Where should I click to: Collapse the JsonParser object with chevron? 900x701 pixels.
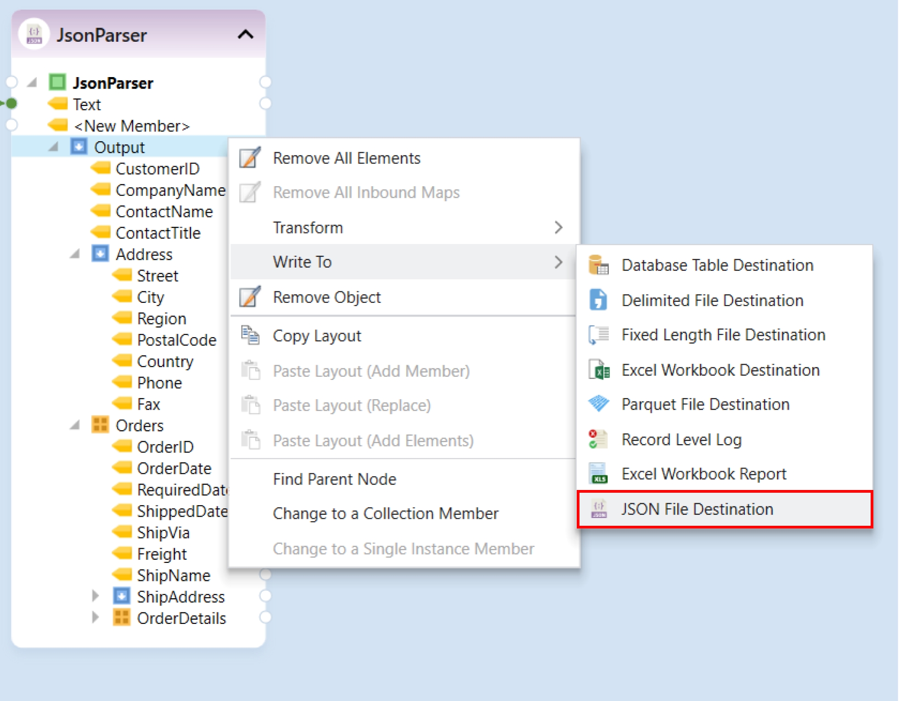(x=246, y=35)
